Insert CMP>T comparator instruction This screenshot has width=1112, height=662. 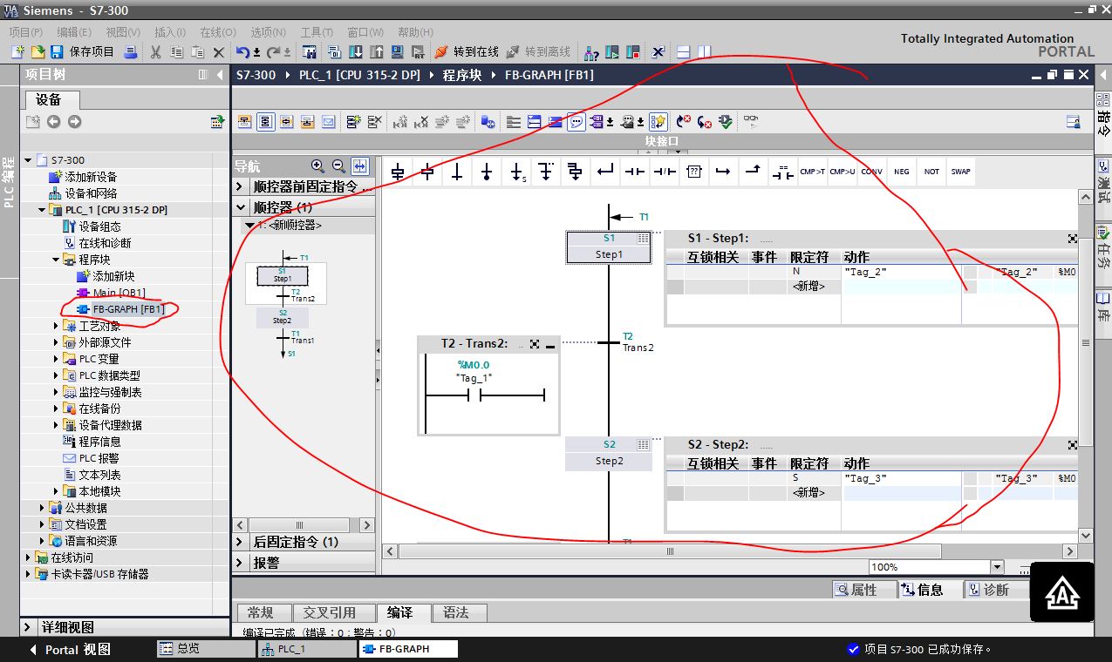813,172
